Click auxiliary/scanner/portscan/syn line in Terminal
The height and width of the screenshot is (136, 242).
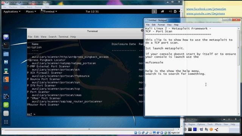(56, 82)
